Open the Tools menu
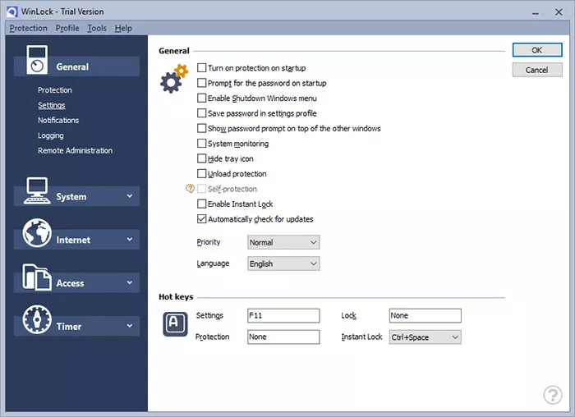Screen dimensions: 575x417 coord(97,28)
